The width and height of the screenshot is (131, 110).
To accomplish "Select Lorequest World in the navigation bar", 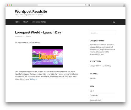I will [x=39, y=22].
